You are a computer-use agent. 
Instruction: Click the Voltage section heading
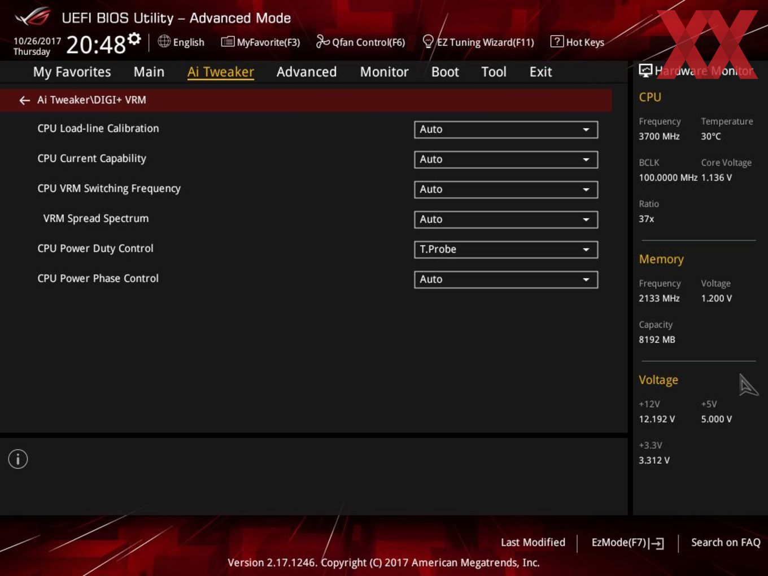pos(658,380)
